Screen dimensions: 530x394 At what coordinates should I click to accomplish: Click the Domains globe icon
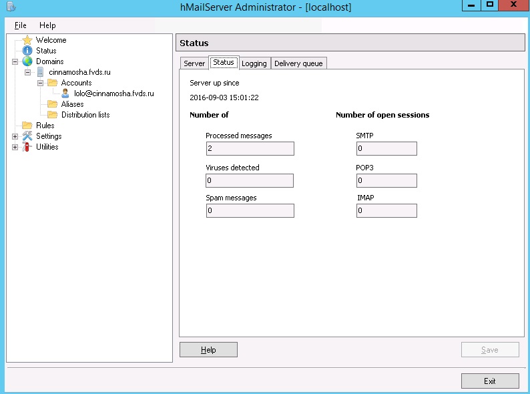[x=27, y=61]
